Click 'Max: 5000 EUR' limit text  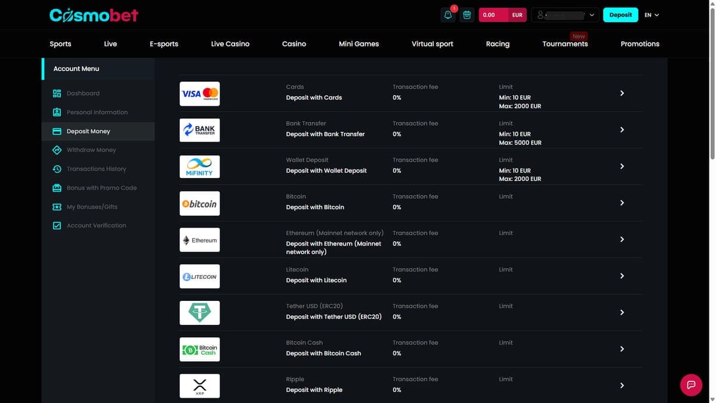(x=520, y=143)
